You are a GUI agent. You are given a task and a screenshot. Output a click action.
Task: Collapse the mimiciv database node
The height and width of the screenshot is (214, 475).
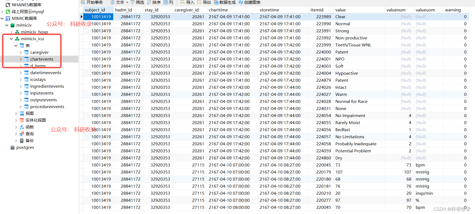tap(7, 25)
